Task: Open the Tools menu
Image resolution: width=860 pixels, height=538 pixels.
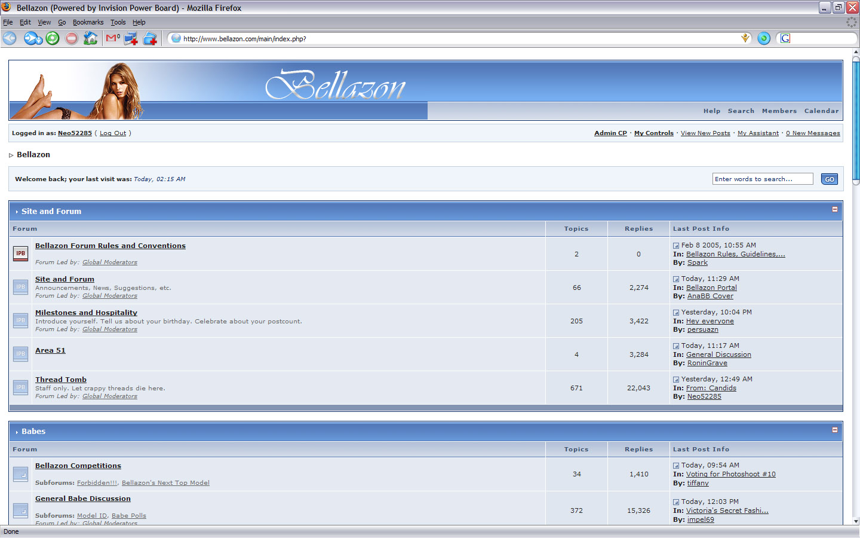Action: [118, 22]
